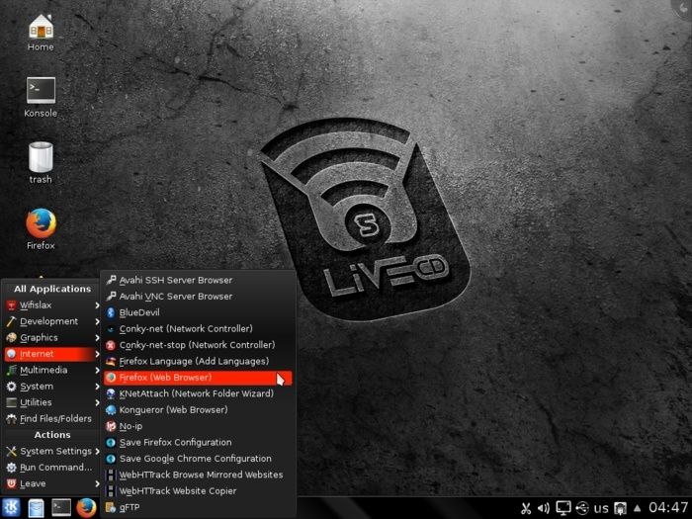
Task: Expand the Utilities row arrow
Action: pyautogui.click(x=97, y=402)
